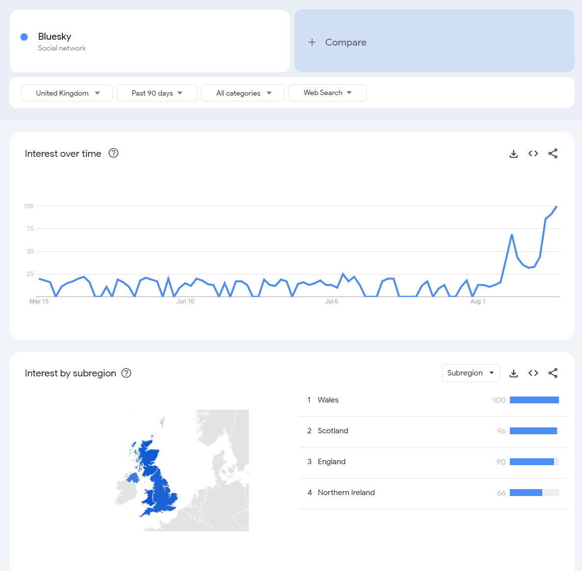Open help for Interest over time
The image size is (582, 571).
[x=113, y=153]
